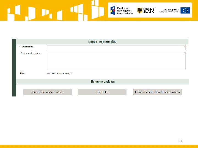Image resolution: width=198 pixels, height=148 pixels.
Task: Click the Nazwa i opis projektu header
Action: pyautogui.click(x=102, y=42)
